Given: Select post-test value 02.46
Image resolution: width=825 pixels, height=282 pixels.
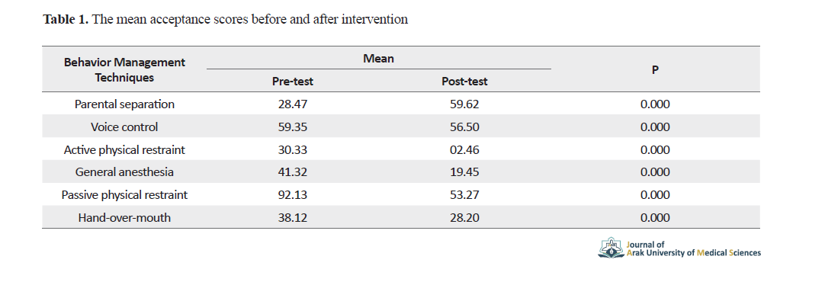Looking at the screenshot, I should (x=464, y=150).
